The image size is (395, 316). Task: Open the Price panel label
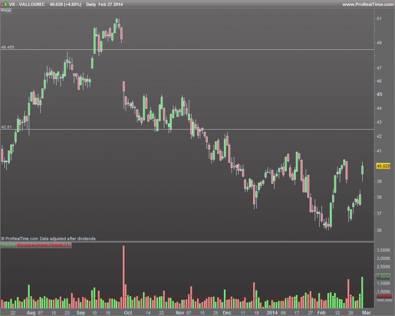6,11
